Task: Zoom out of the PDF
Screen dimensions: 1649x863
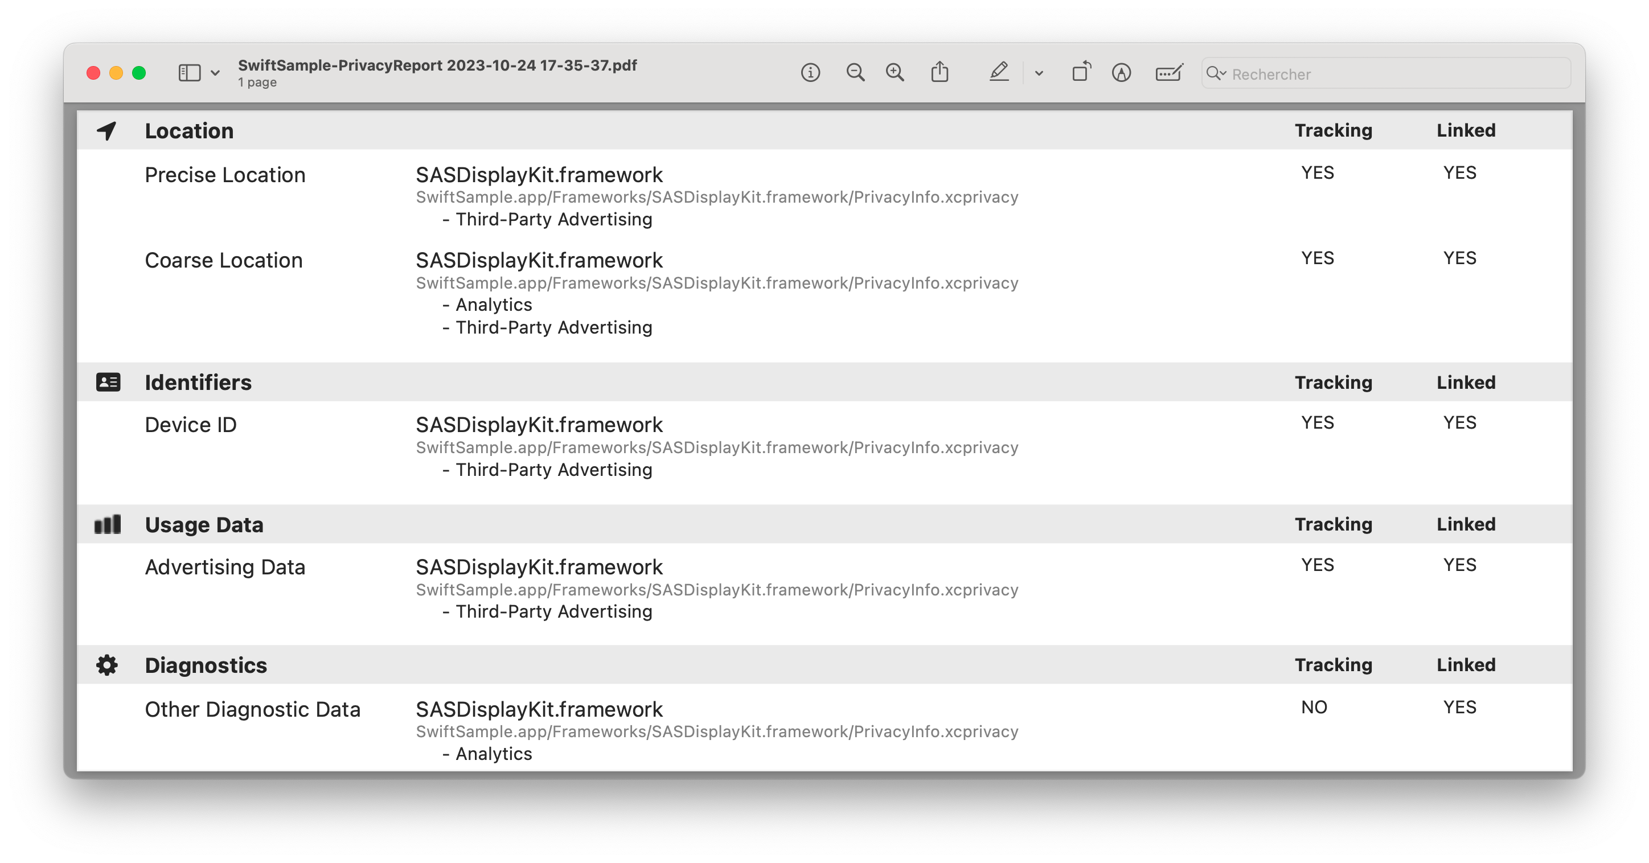Action: coord(855,73)
